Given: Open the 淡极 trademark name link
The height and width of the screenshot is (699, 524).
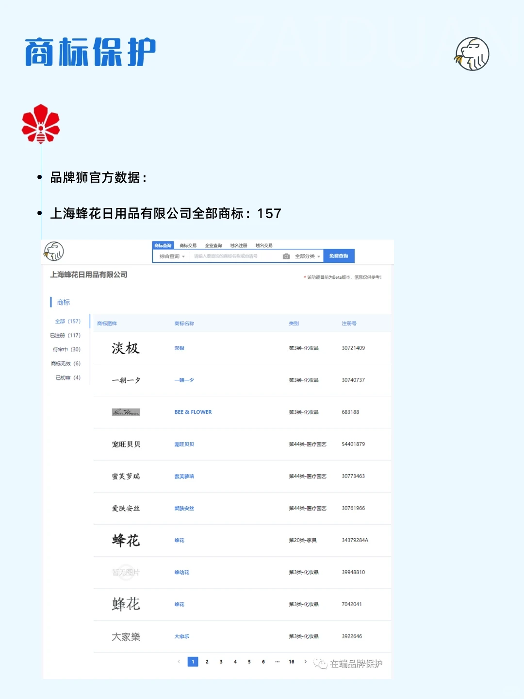Looking at the screenshot, I should point(179,348).
